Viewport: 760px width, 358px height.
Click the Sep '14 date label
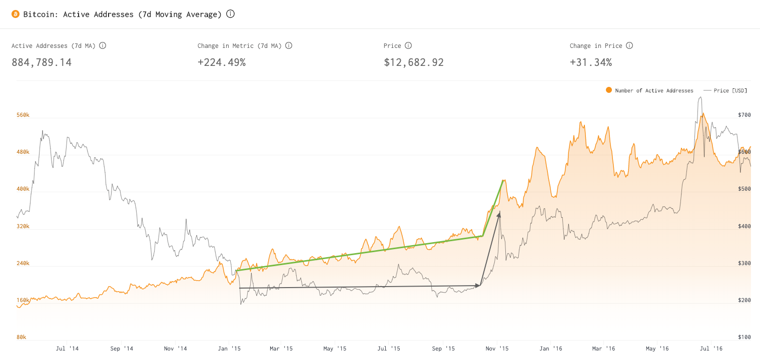[122, 349]
